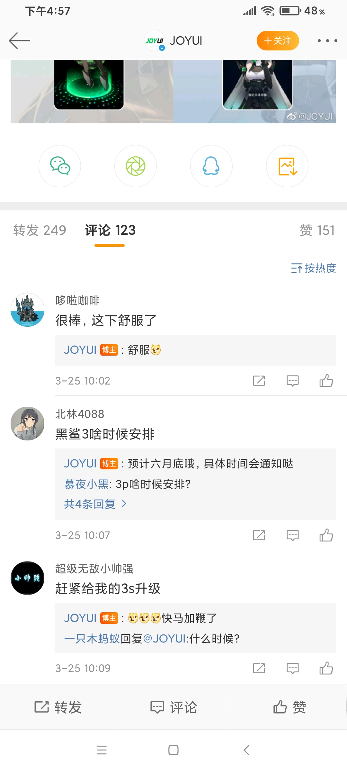Switch to the 赞 151 tab
The image size is (347, 771).
click(317, 230)
